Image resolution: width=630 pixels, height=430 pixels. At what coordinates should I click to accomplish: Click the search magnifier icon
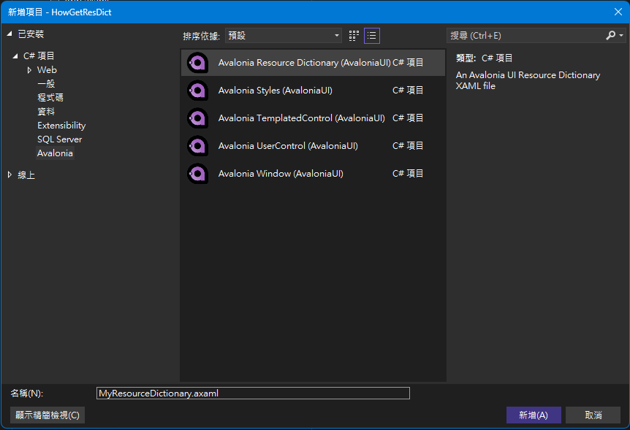click(x=610, y=35)
